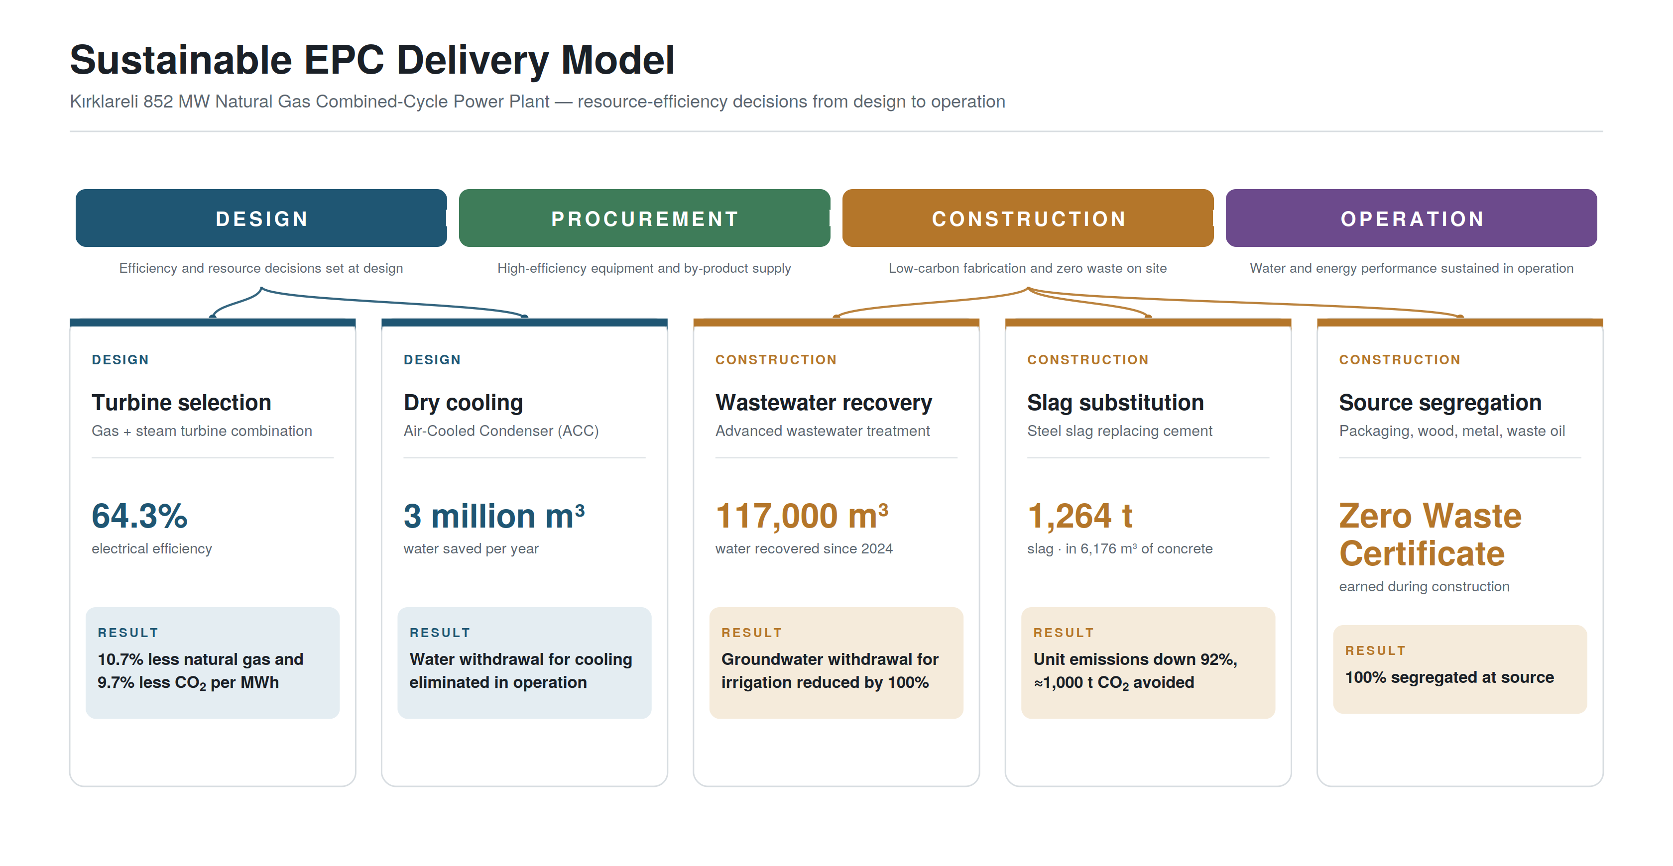
Task: Click the 'Water withdrawal for cooling' result box
Action: (524, 663)
